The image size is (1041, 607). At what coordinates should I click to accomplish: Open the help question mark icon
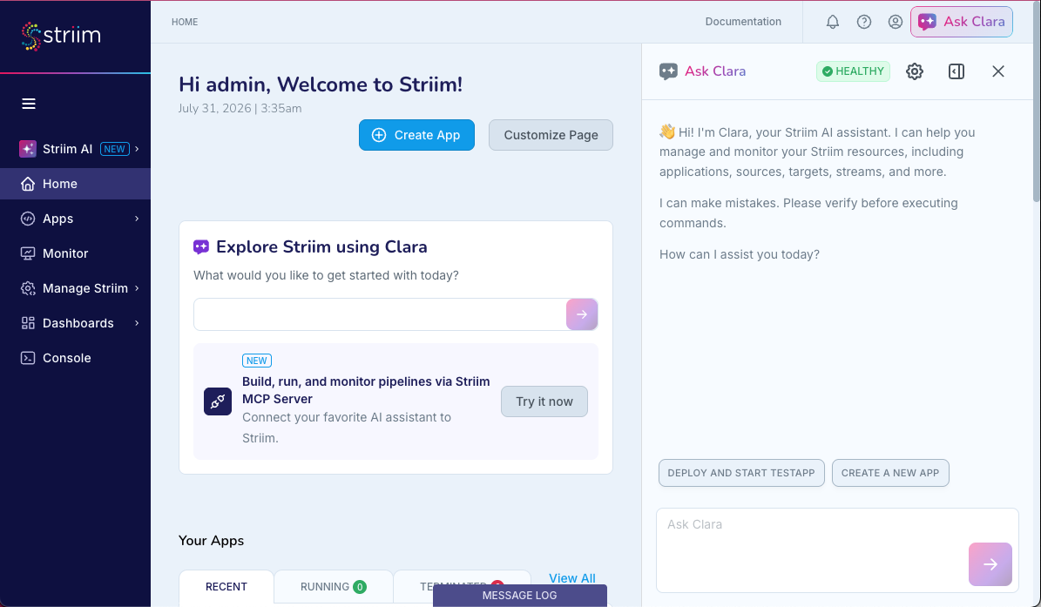864,22
